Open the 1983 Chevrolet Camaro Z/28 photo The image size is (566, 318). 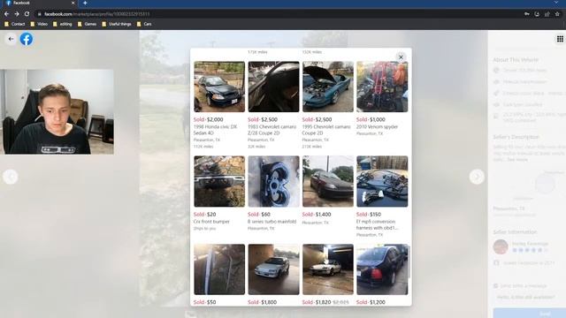point(273,87)
